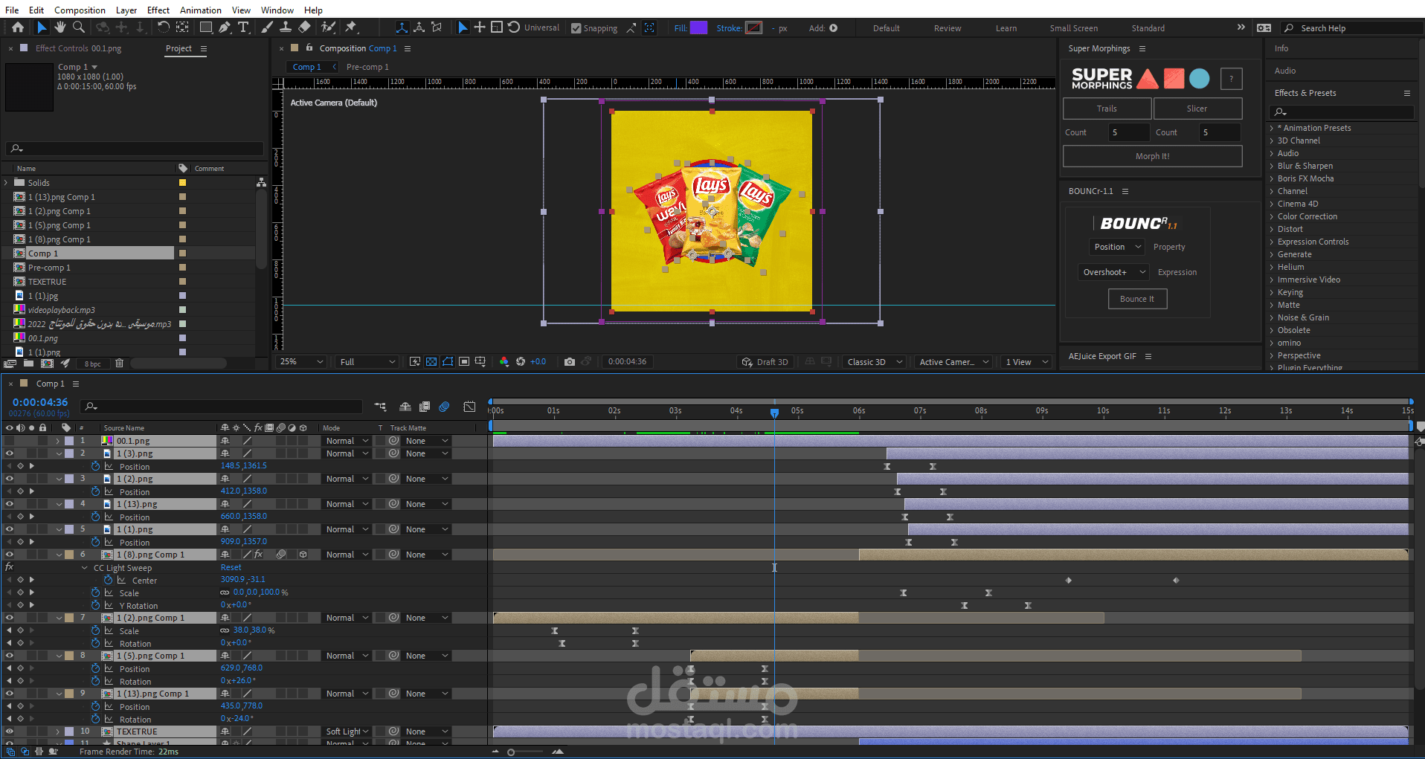The height and width of the screenshot is (759, 1425).
Task: Hide the TEXETRUE layer
Action: coord(10,731)
